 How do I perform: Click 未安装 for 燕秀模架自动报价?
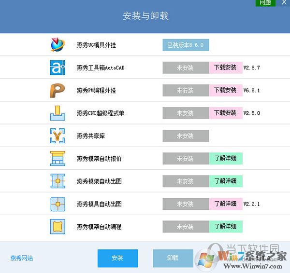click(x=186, y=159)
